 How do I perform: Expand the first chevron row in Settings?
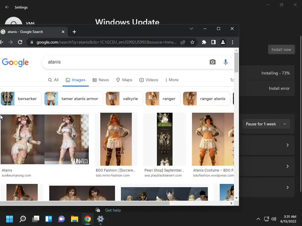pyautogui.click(x=287, y=145)
